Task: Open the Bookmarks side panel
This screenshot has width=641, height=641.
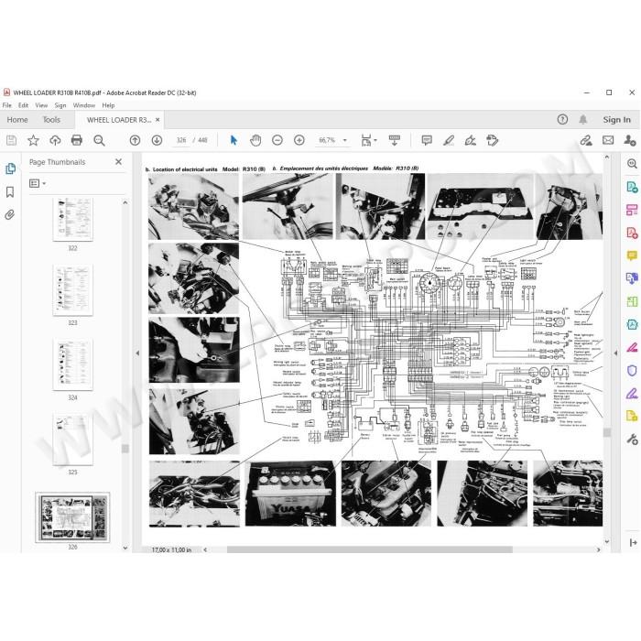Action: click(10, 192)
